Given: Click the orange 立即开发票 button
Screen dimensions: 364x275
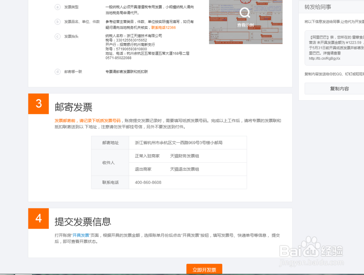Looking at the screenshot, I should pyautogui.click(x=204, y=270).
